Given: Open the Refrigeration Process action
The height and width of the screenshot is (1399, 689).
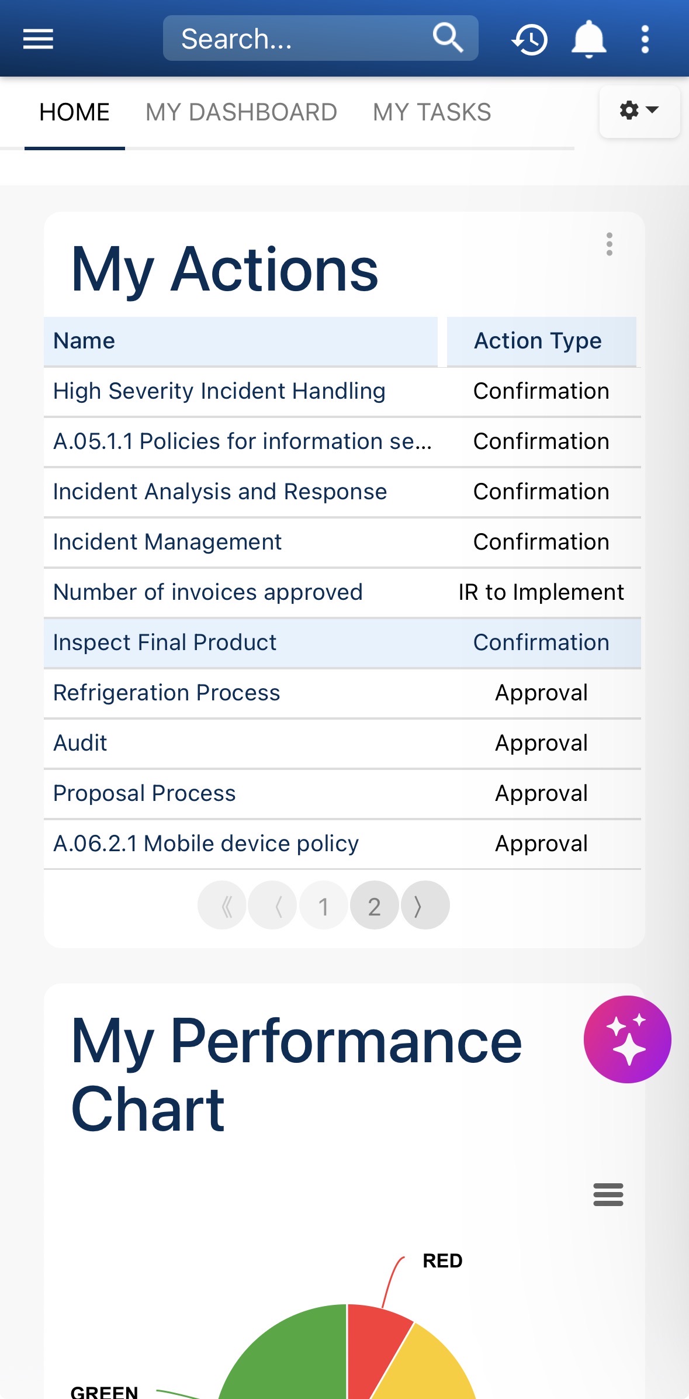Looking at the screenshot, I should [x=167, y=693].
